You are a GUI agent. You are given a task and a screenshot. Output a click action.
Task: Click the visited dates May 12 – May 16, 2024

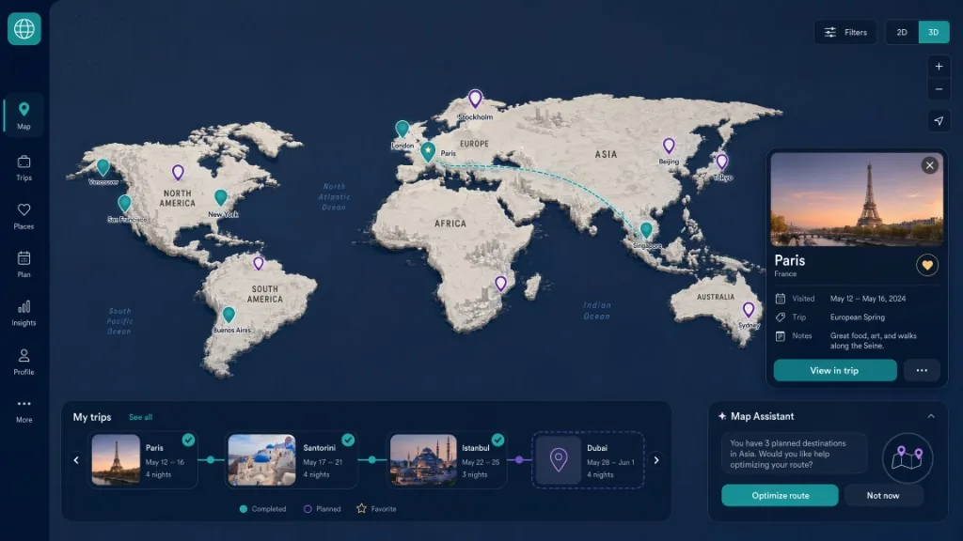click(x=868, y=299)
